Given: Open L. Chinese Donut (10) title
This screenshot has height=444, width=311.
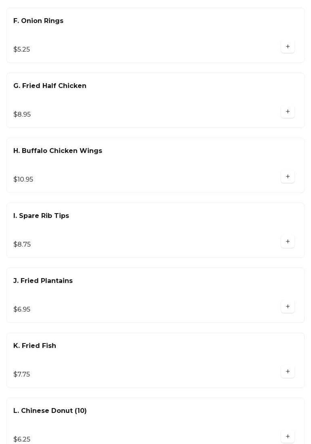Looking at the screenshot, I should point(50,411).
